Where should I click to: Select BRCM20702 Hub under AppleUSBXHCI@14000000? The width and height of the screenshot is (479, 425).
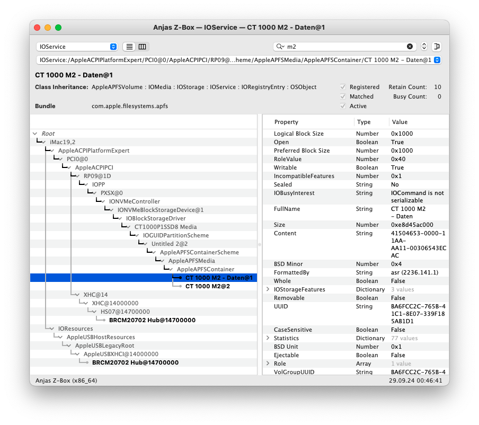pos(135,362)
